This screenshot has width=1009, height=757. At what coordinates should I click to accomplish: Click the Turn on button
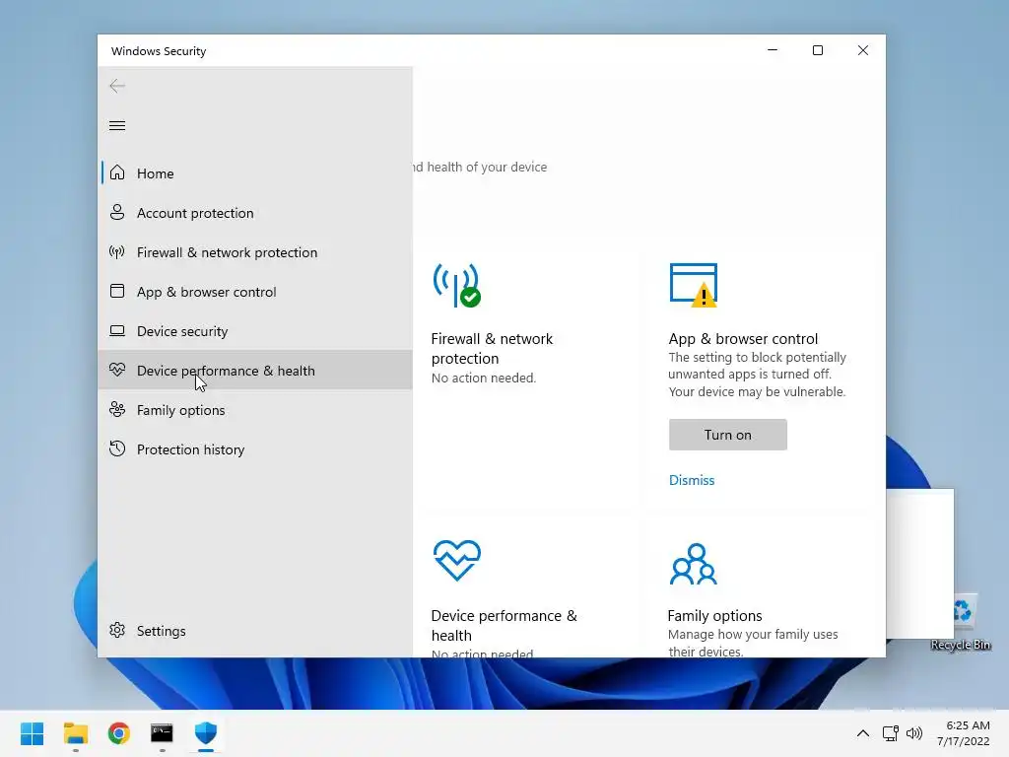click(728, 435)
